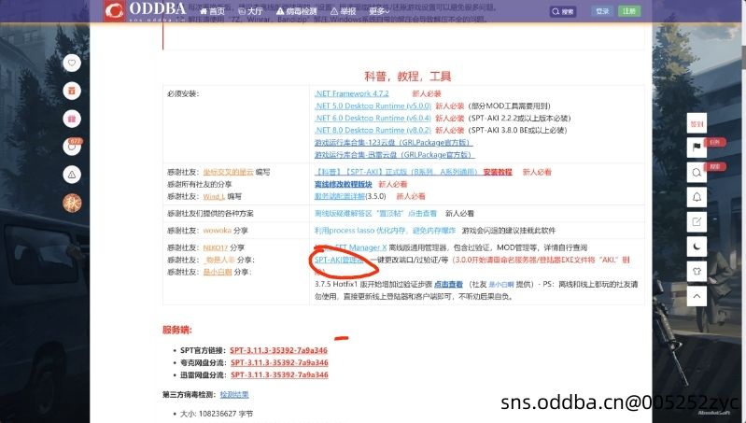Open the 离线修改教程版块 link
The image size is (746, 423).
(x=343, y=184)
